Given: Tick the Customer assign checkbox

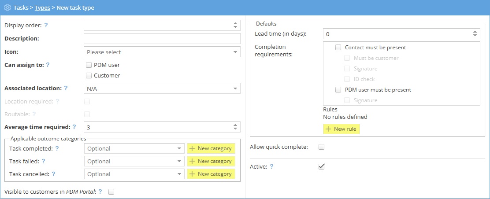Looking at the screenshot, I should [x=89, y=75].
